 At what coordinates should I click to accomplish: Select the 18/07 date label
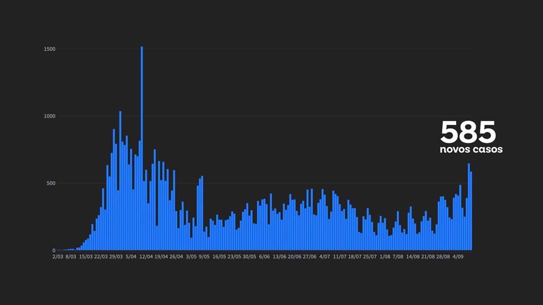(x=355, y=257)
